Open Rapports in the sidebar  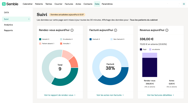tap(8, 31)
